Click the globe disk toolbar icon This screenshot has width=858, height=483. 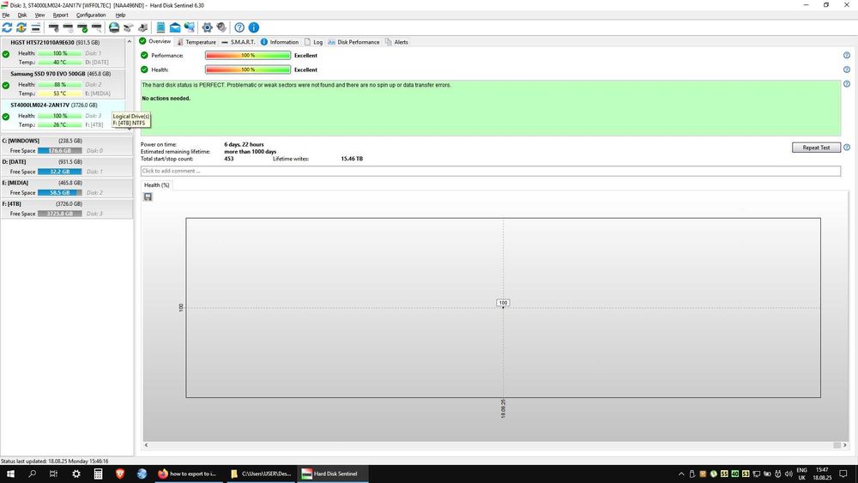[114, 27]
